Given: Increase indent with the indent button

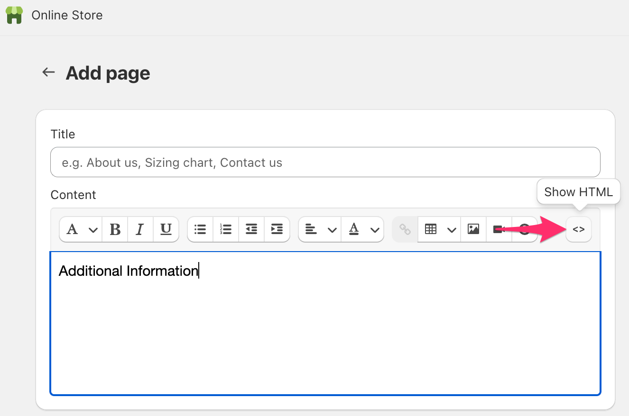Looking at the screenshot, I should click(x=277, y=229).
